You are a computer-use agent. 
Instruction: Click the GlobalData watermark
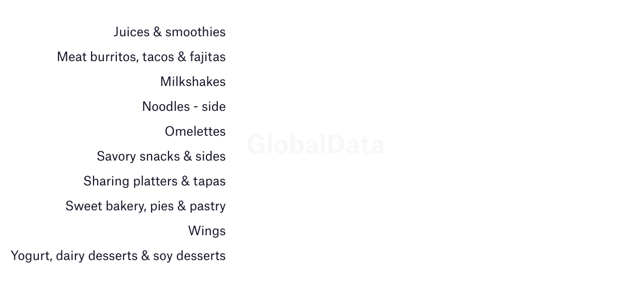[x=315, y=144]
